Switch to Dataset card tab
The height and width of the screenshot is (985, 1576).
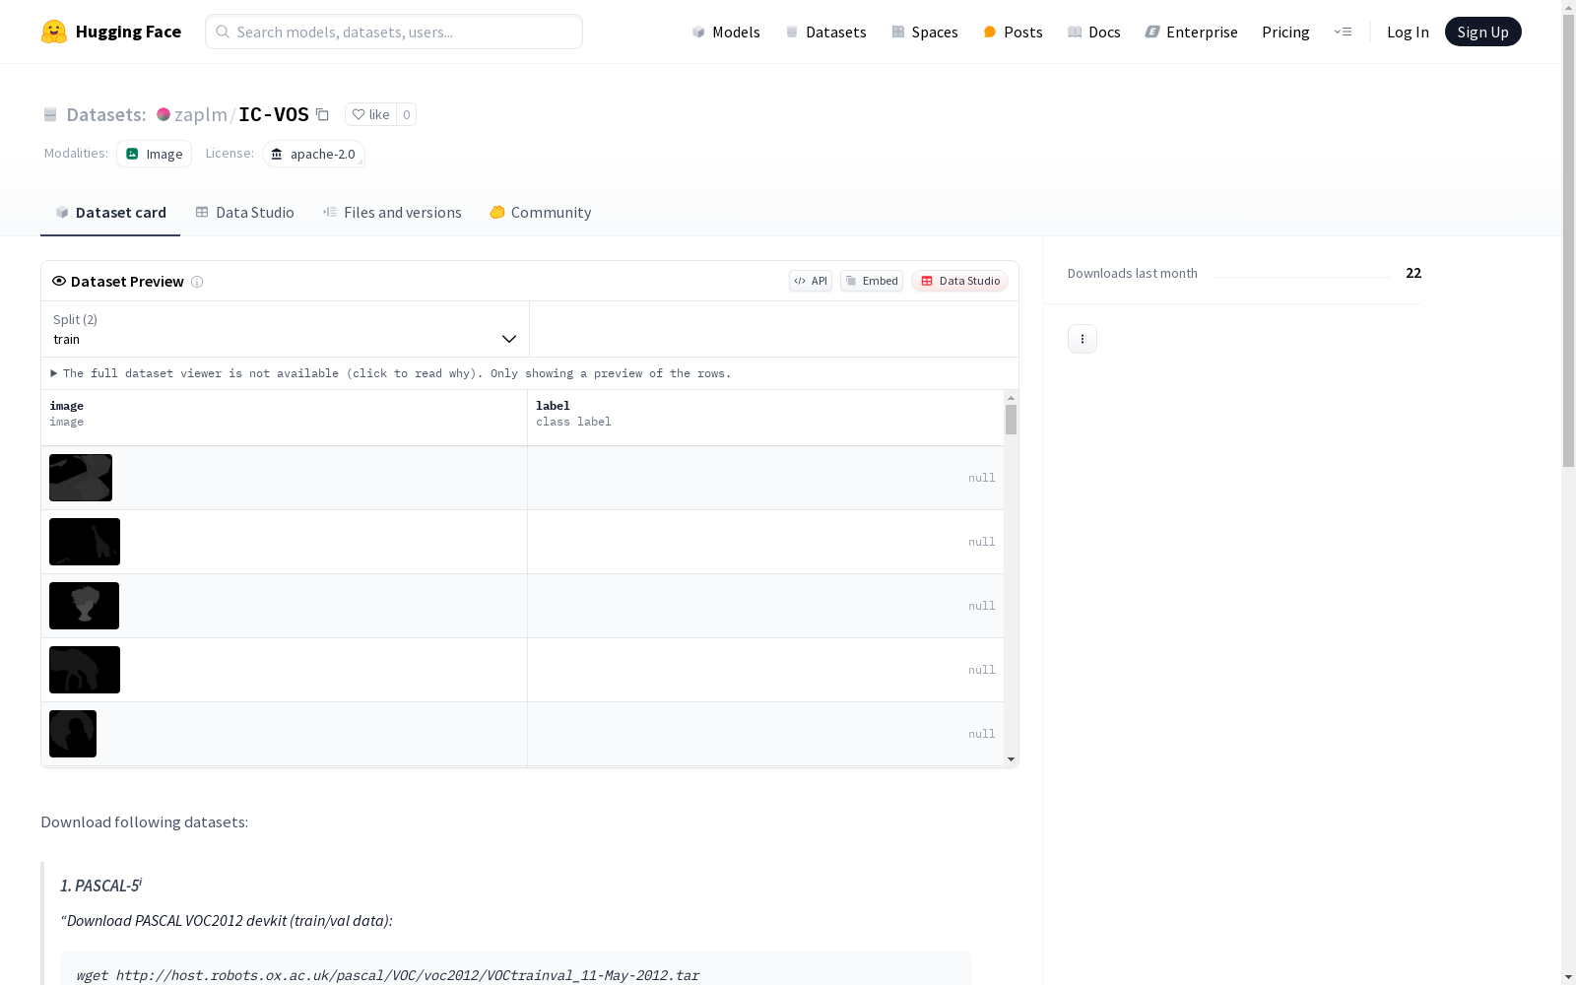(x=110, y=213)
